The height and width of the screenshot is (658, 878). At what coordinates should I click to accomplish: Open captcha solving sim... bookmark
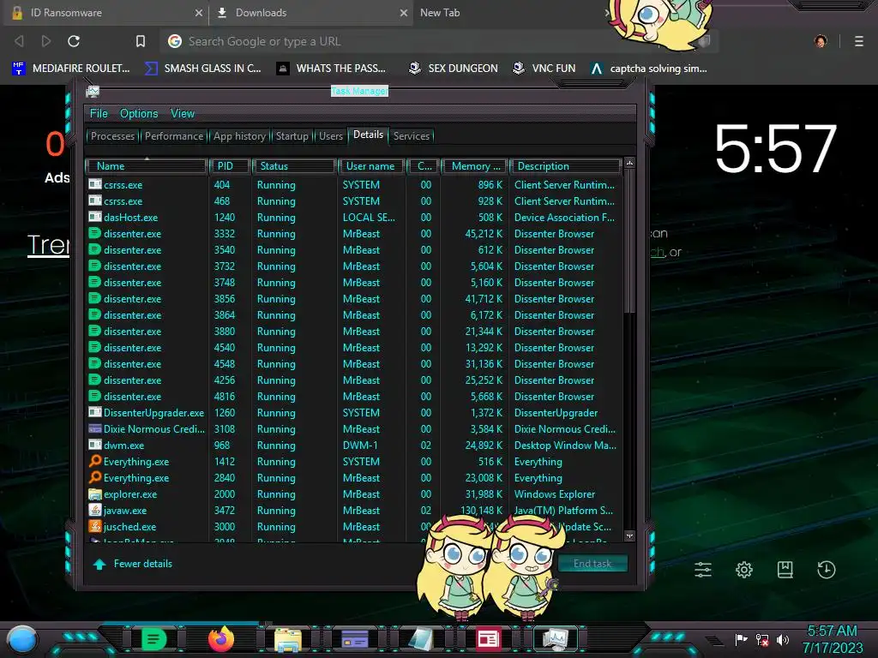point(649,69)
